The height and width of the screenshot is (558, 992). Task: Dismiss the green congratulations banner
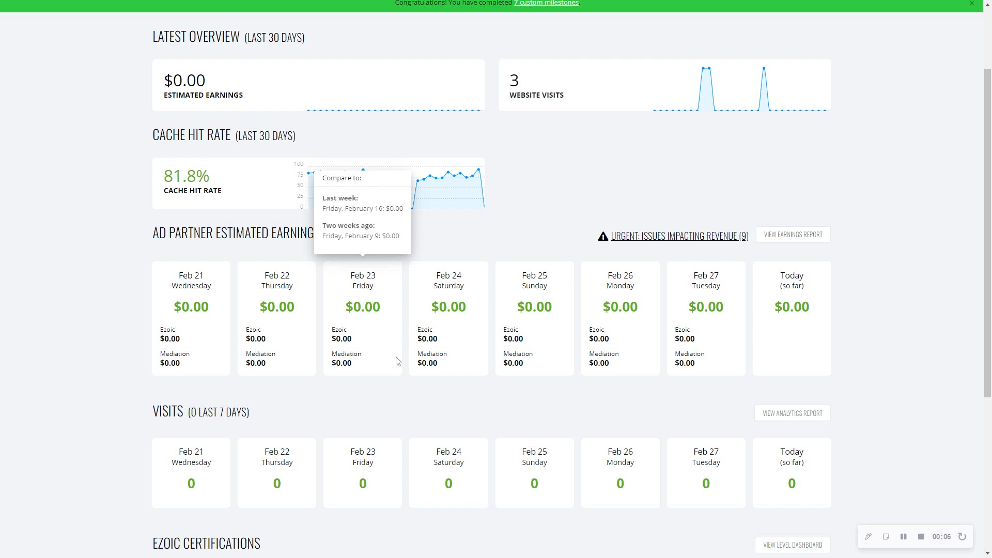(972, 4)
